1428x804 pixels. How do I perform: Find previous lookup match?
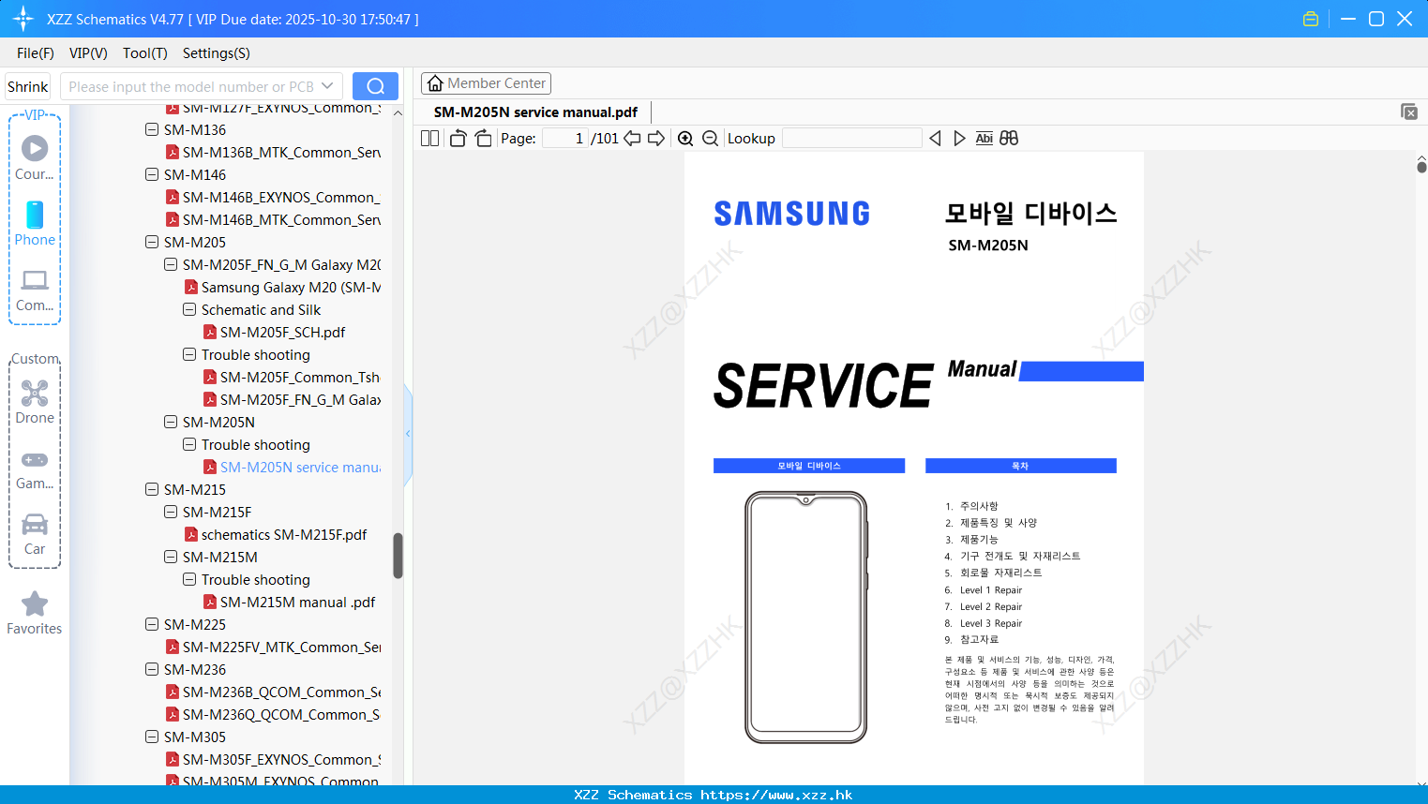point(935,138)
